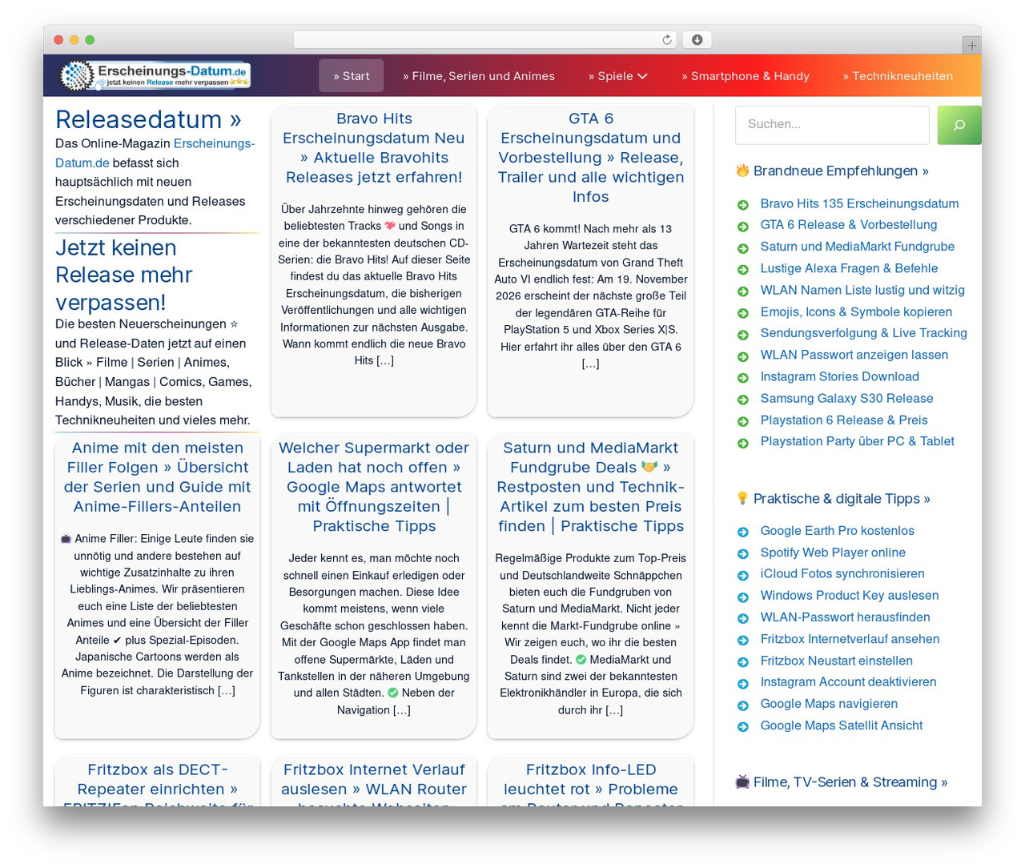1025x868 pixels.
Task: Click the Suchen search input field
Action: coord(832,125)
